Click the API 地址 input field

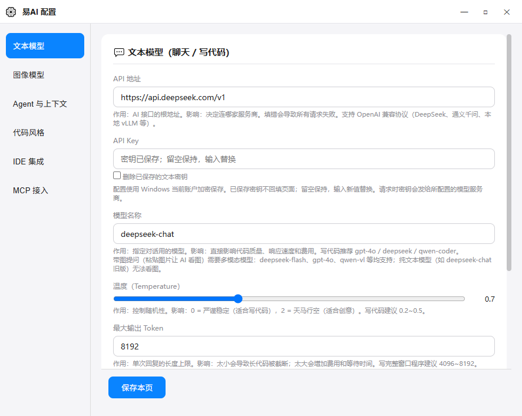click(x=303, y=97)
